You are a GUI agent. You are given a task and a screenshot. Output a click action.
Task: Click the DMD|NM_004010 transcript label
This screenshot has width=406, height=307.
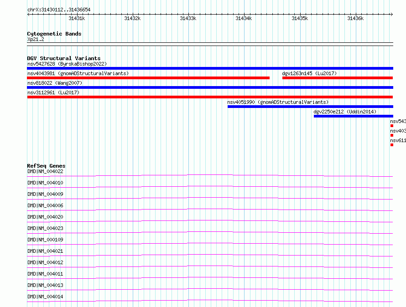(45, 183)
